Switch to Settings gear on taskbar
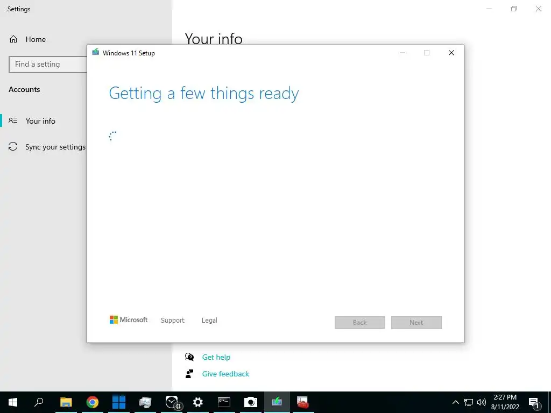The width and height of the screenshot is (551, 413). [x=198, y=402]
